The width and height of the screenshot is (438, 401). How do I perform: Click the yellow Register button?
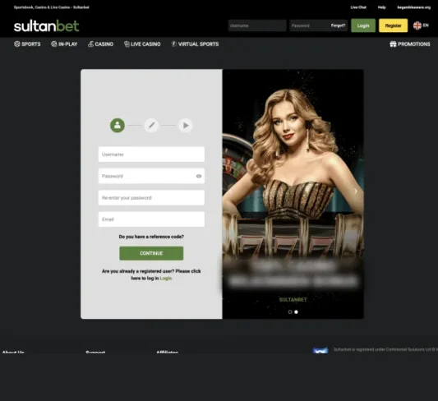393,25
